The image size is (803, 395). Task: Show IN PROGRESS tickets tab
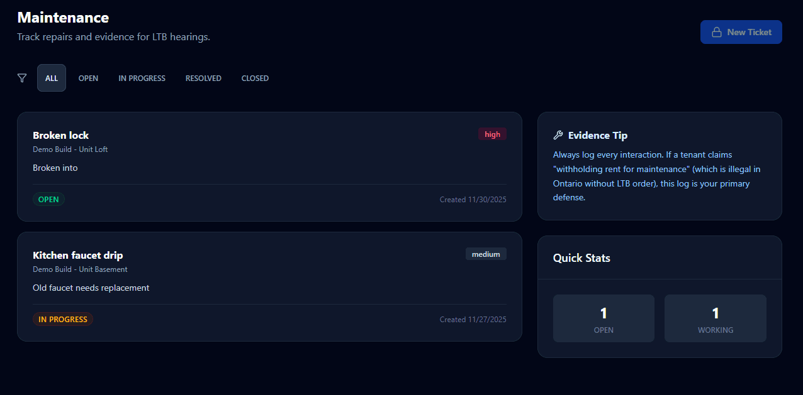(x=142, y=78)
